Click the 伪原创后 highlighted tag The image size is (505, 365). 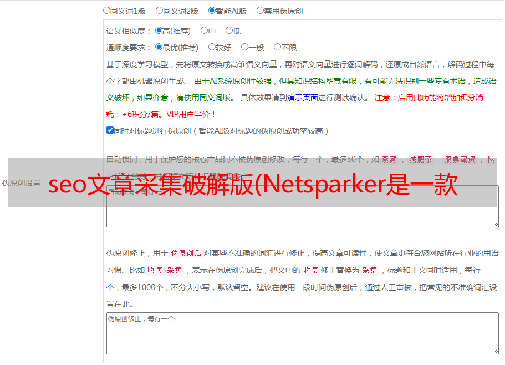(x=186, y=253)
